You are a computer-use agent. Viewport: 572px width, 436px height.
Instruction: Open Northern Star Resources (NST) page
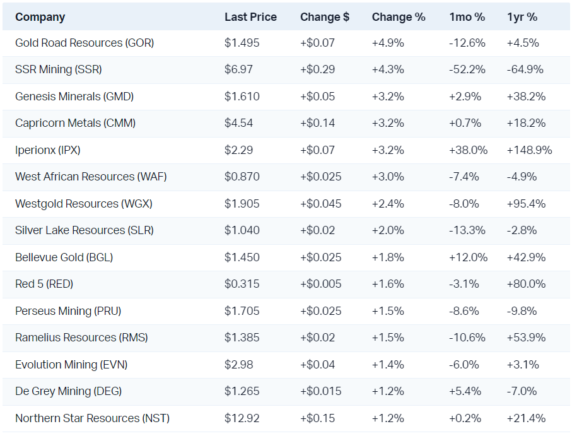coord(92,418)
